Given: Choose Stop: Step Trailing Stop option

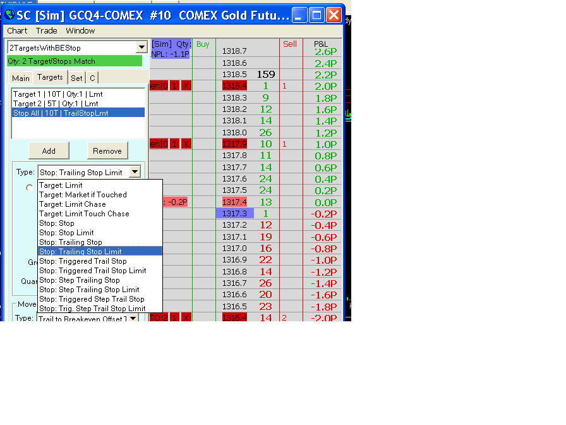Looking at the screenshot, I should pos(100,280).
